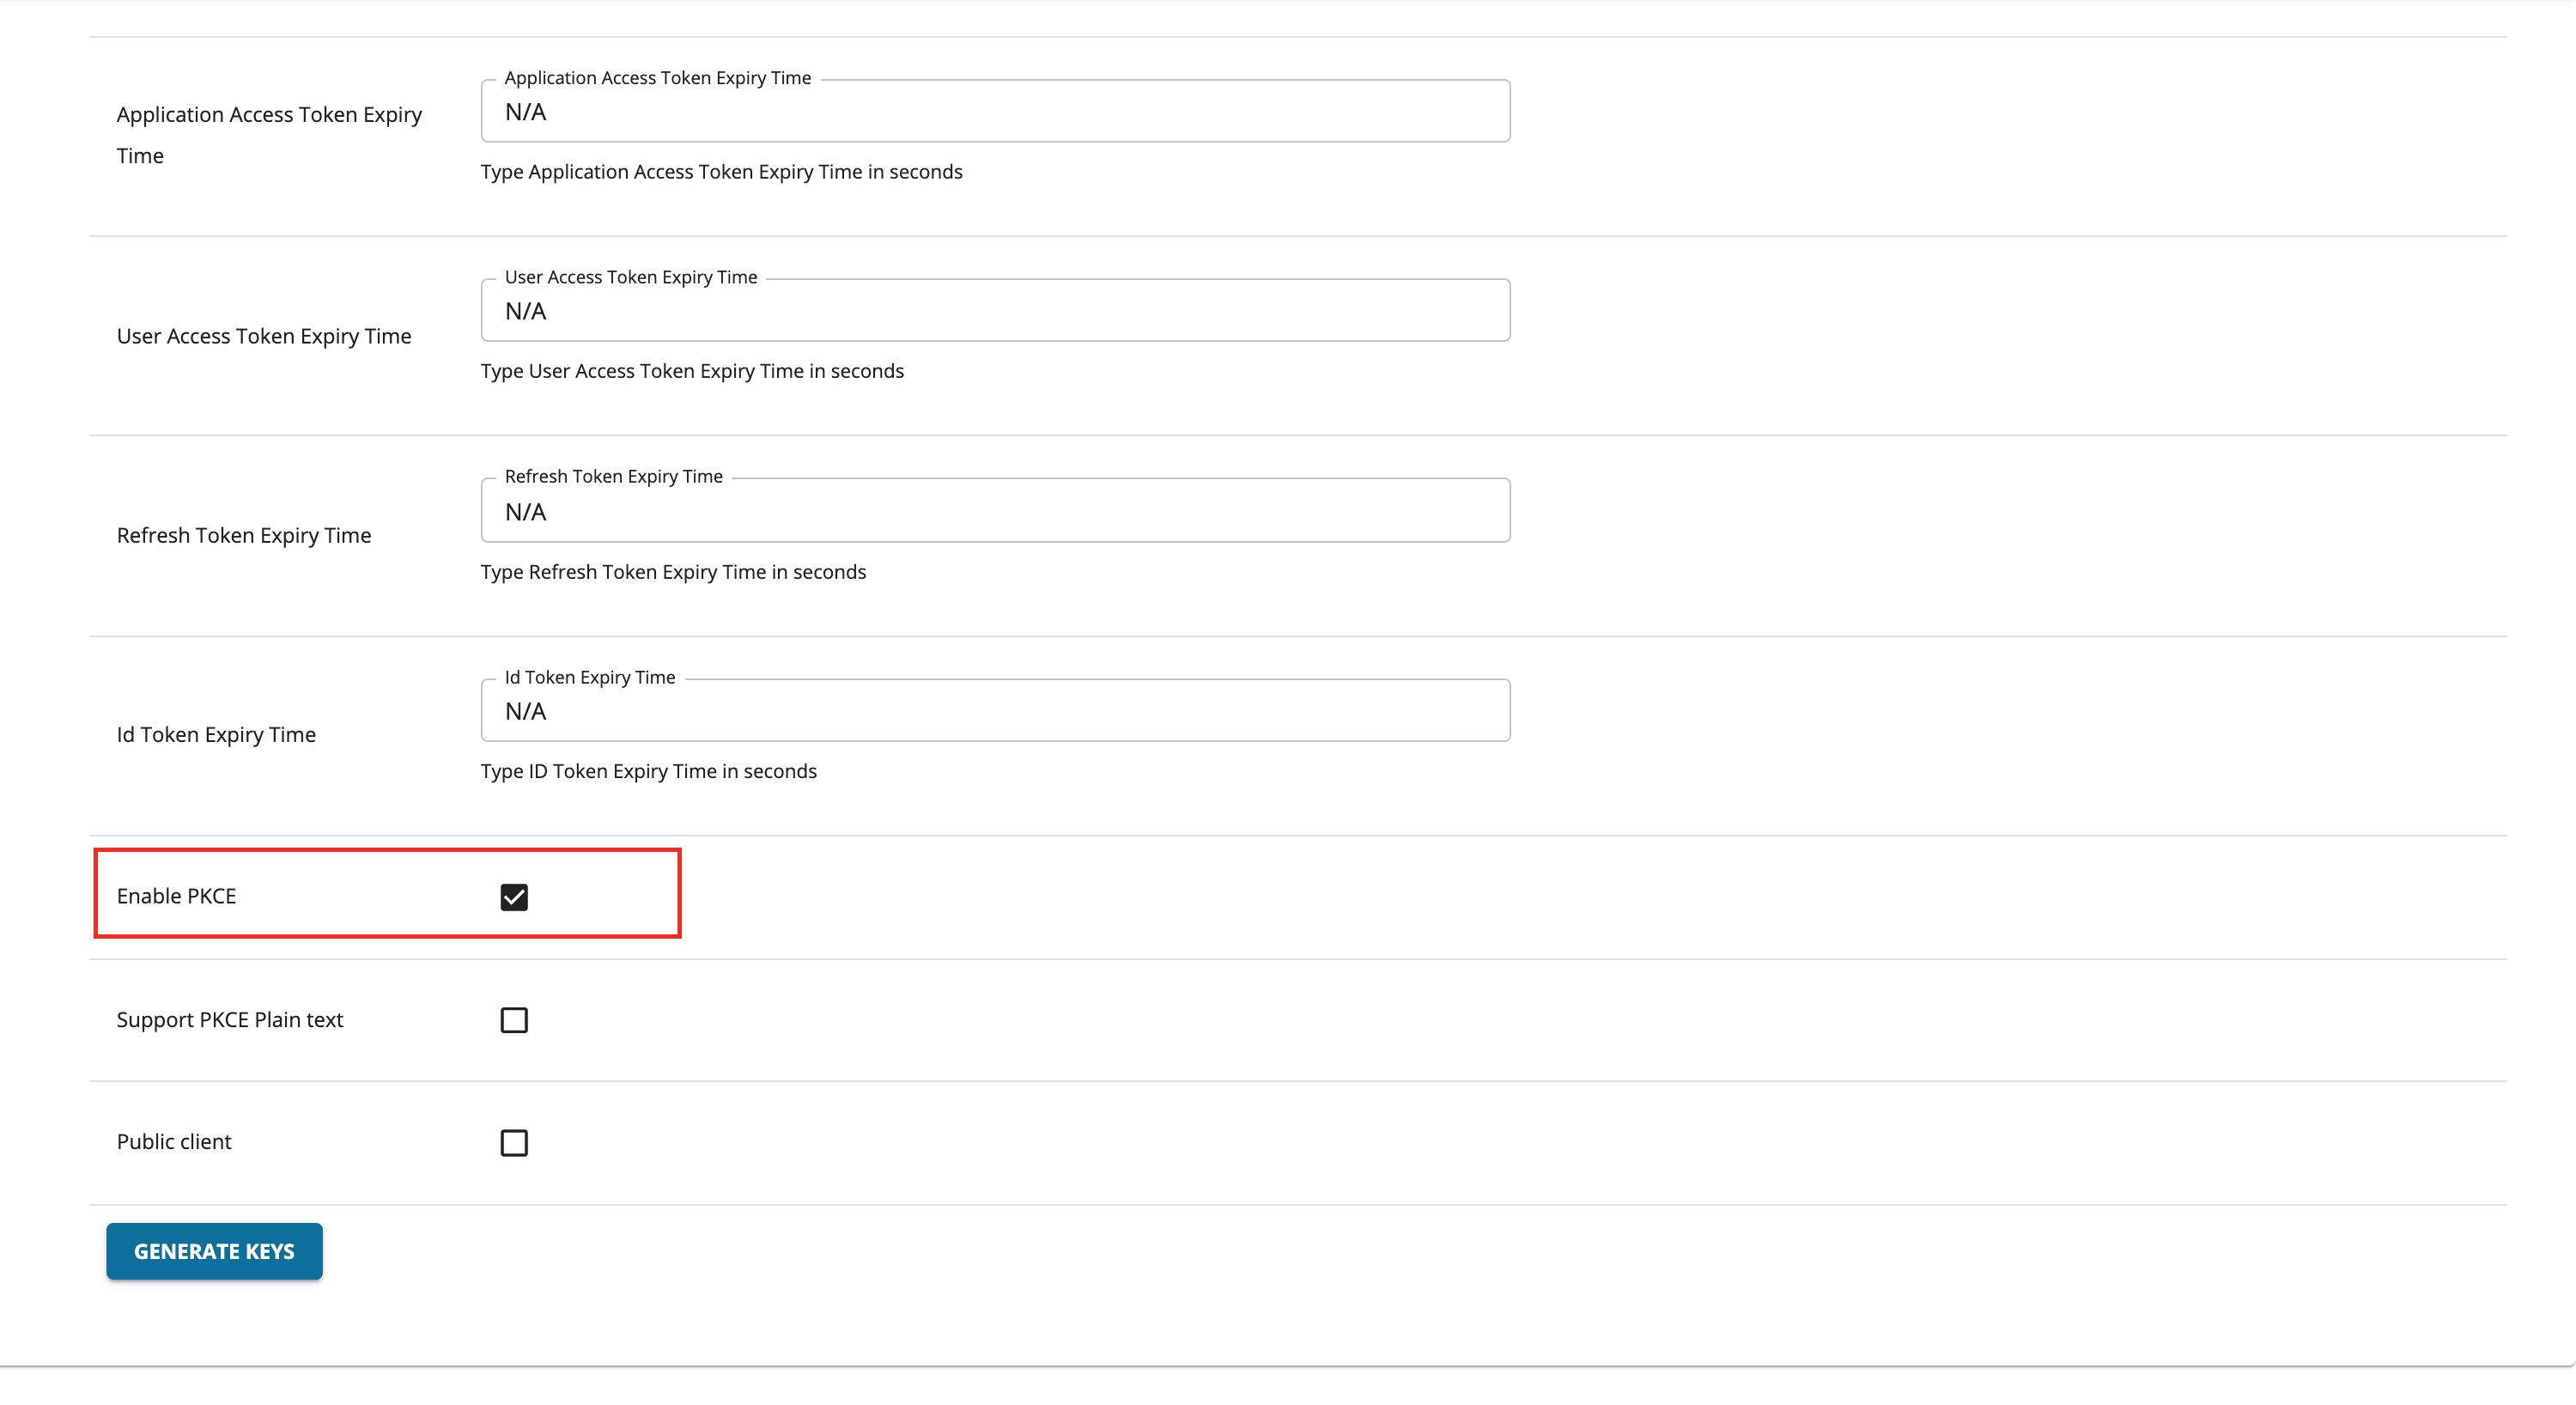This screenshot has height=1405, width=2576.
Task: Click small floating legend on Id Token field border
Action: (590, 677)
